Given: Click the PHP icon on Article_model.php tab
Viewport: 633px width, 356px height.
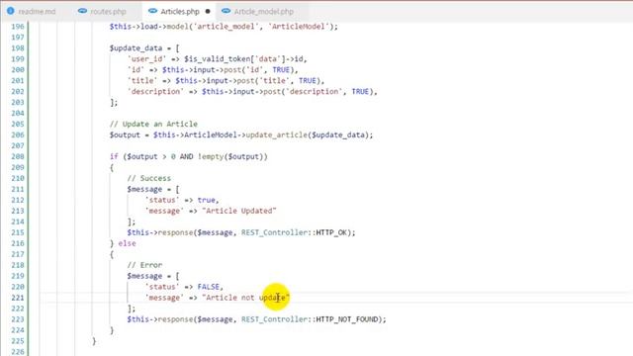Looking at the screenshot, I should click(x=226, y=11).
